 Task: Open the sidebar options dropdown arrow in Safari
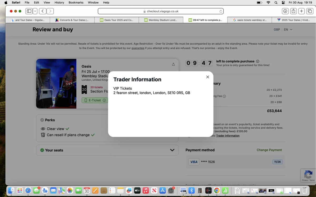(35, 11)
